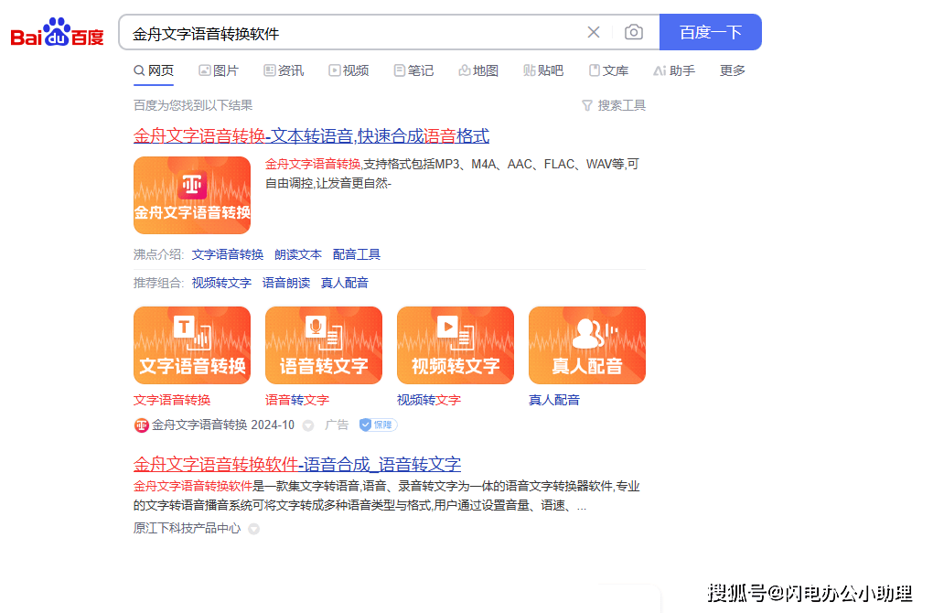Open 搜索工具 filter
This screenshot has width=933, height=613.
tap(614, 105)
